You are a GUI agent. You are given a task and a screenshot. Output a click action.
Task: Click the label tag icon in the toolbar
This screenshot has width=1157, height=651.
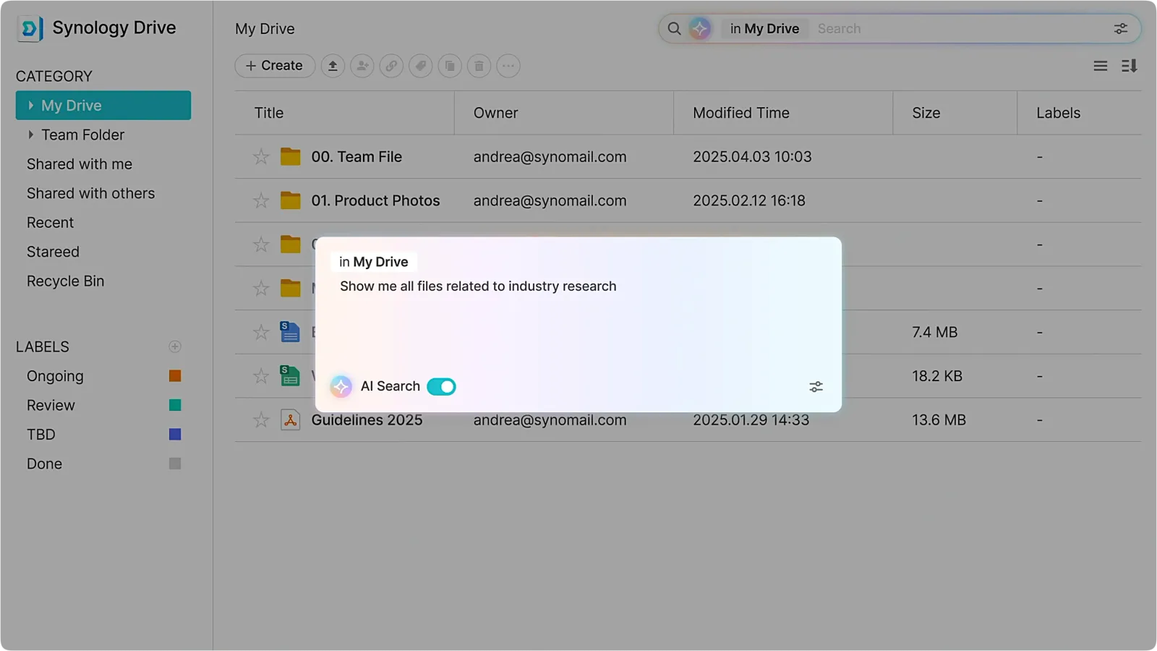420,66
